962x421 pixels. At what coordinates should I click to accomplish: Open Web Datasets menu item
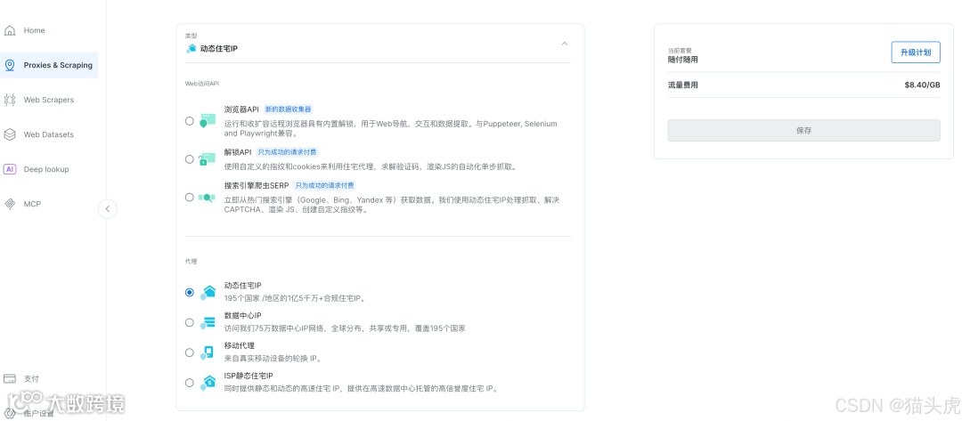pos(49,134)
